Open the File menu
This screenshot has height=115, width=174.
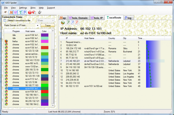[6, 8]
